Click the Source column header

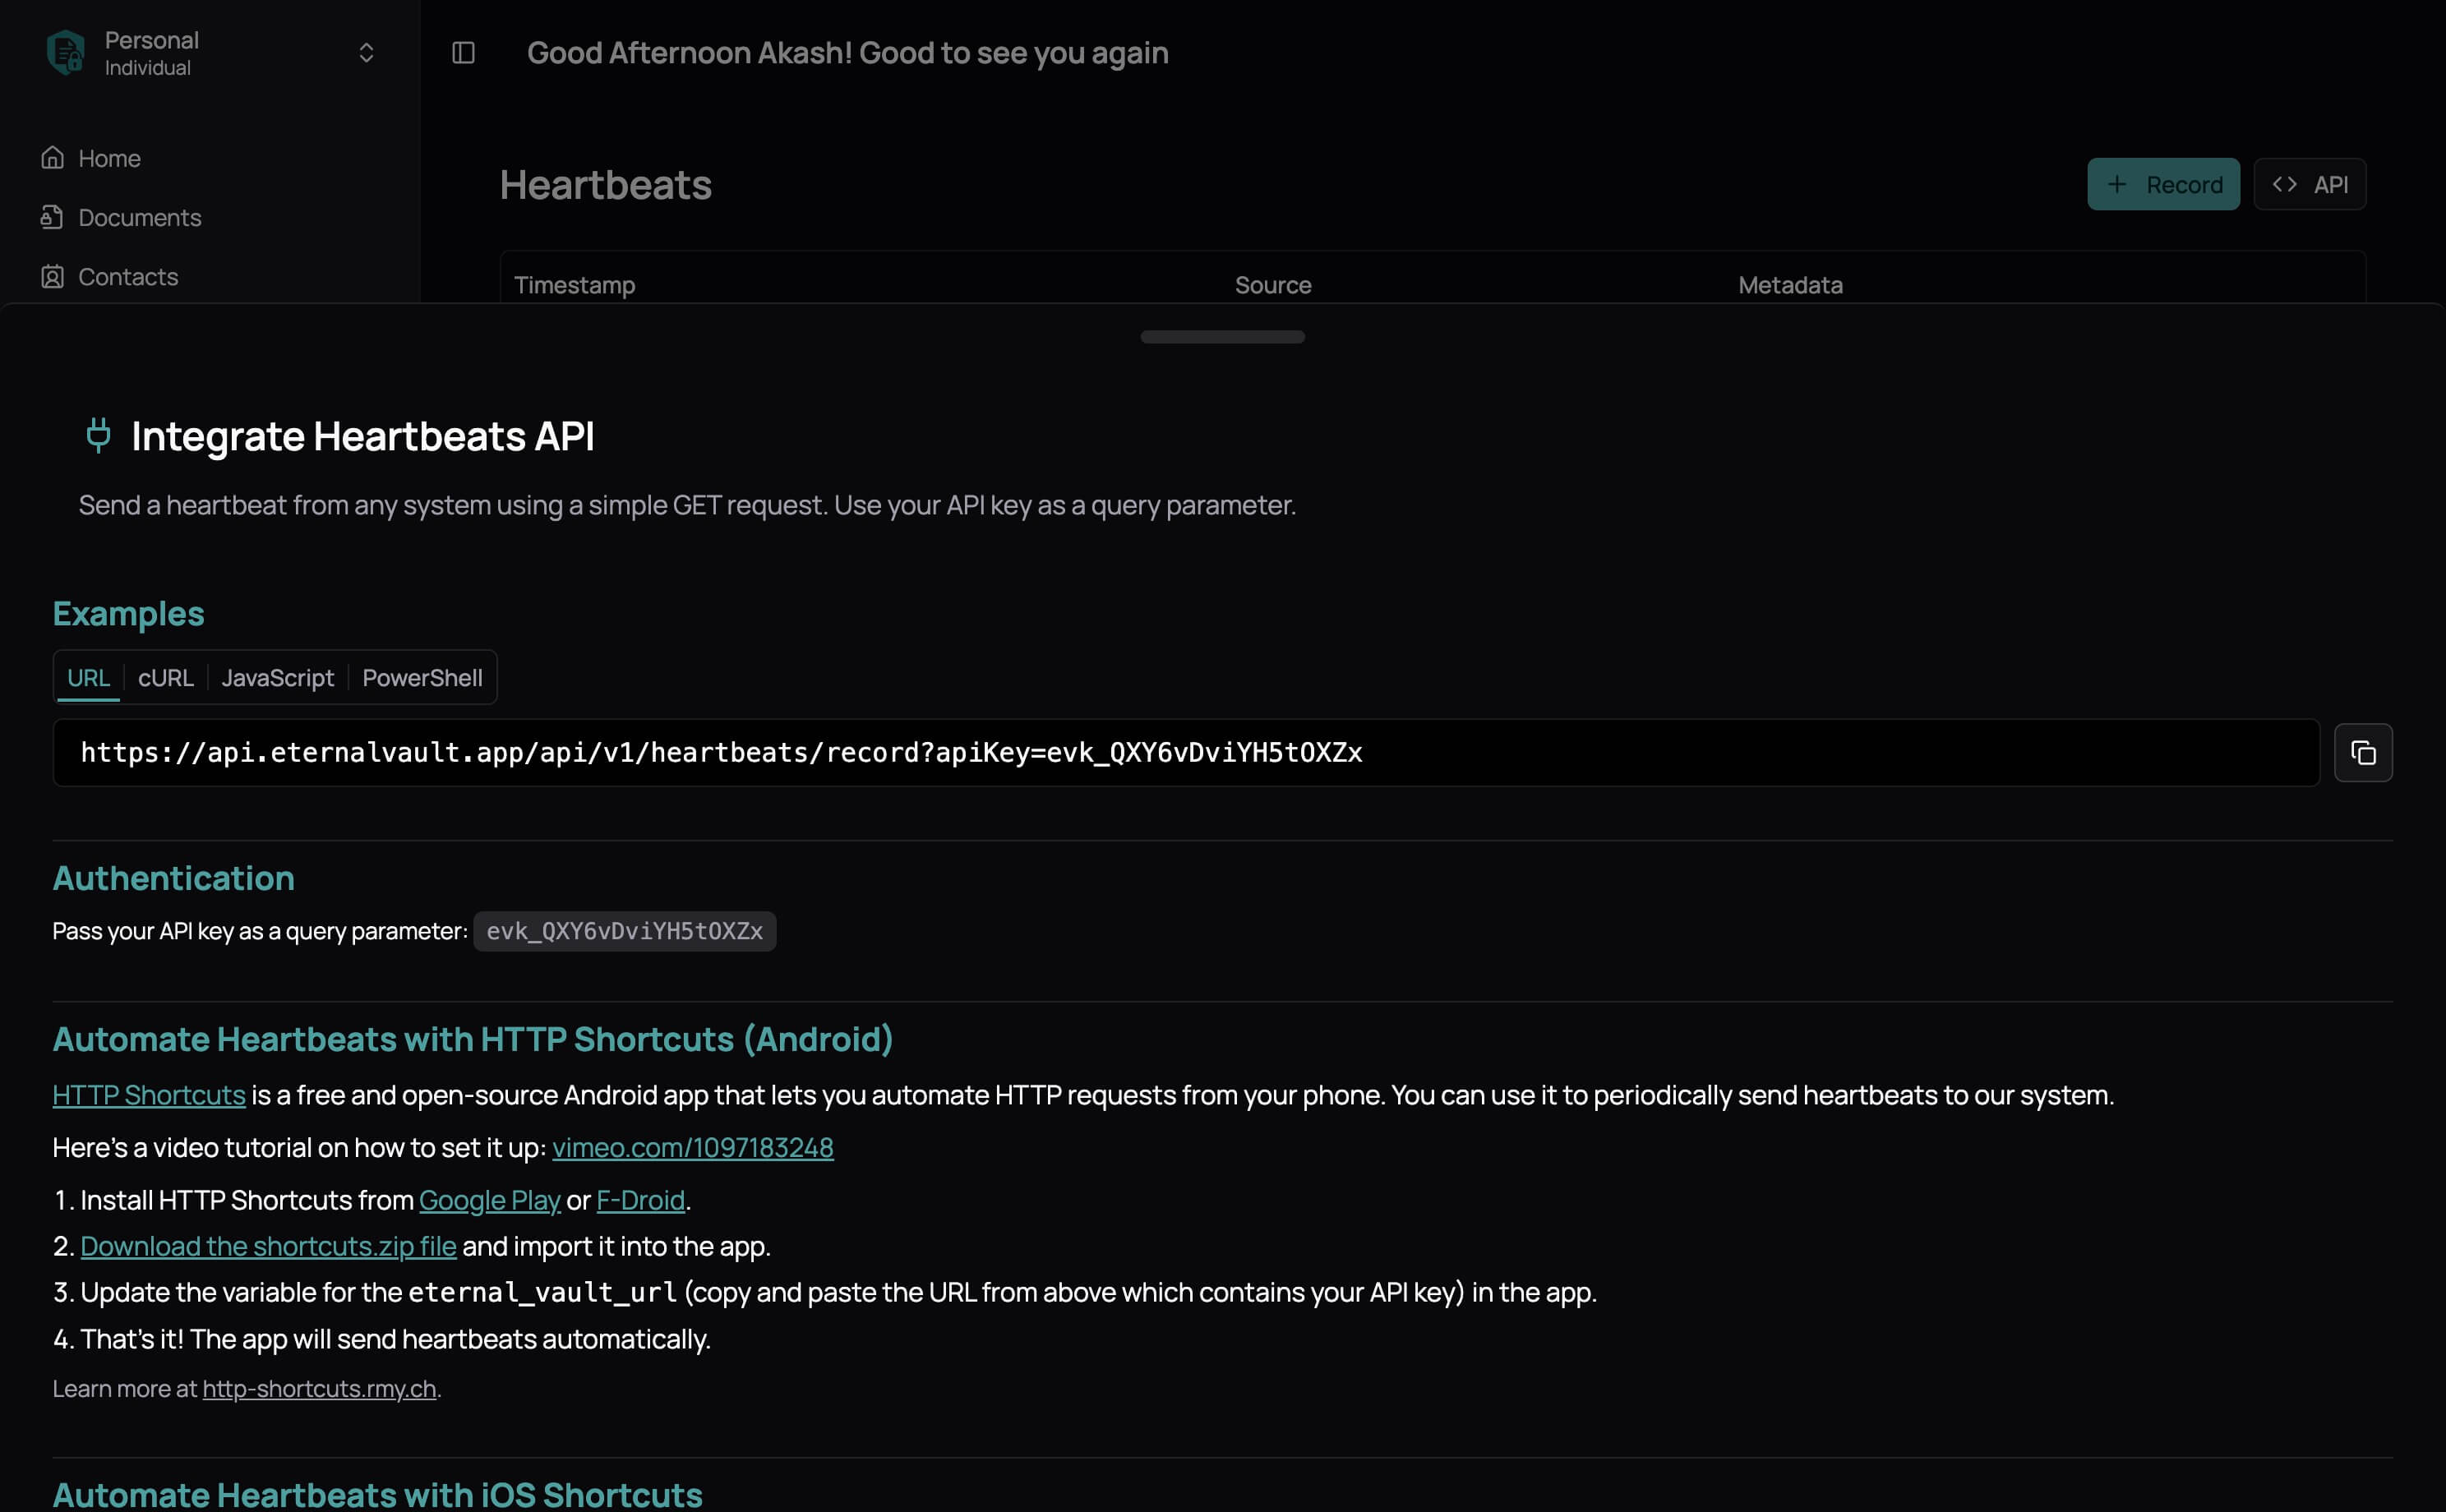1272,285
